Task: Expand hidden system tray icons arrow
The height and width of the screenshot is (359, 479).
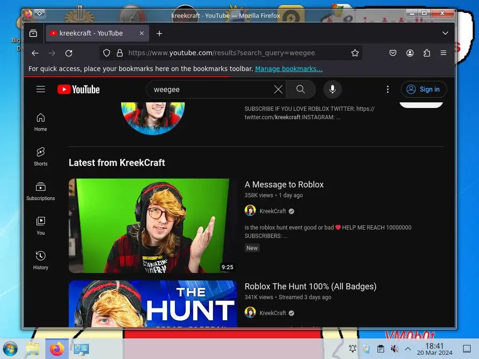Action: click(x=408, y=349)
